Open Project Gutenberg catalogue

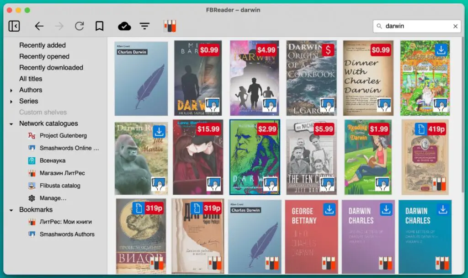click(63, 135)
